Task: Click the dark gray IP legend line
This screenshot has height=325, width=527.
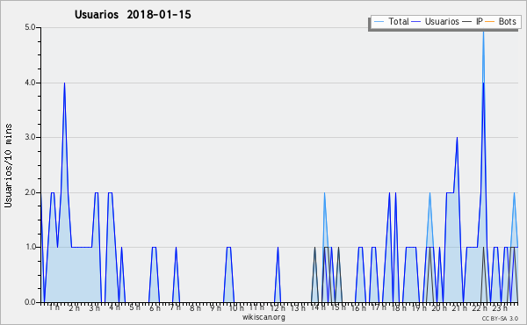Action: [x=467, y=22]
